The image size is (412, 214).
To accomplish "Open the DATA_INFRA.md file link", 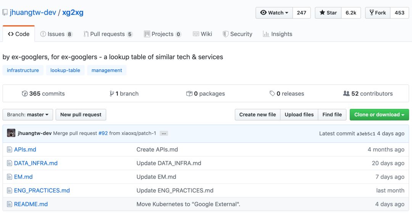I will pyautogui.click(x=36, y=163).
